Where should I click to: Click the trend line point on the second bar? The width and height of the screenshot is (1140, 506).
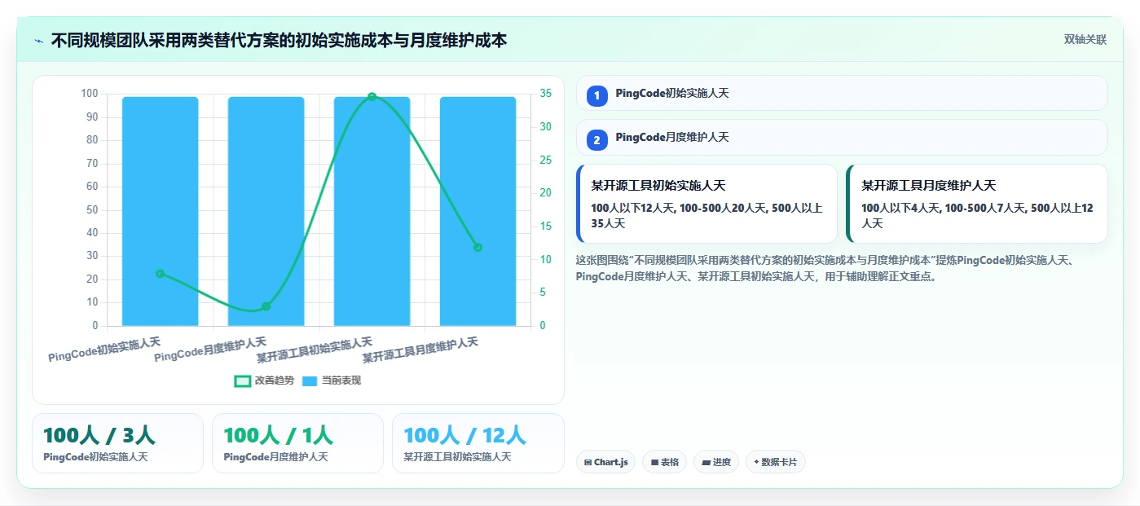(266, 306)
